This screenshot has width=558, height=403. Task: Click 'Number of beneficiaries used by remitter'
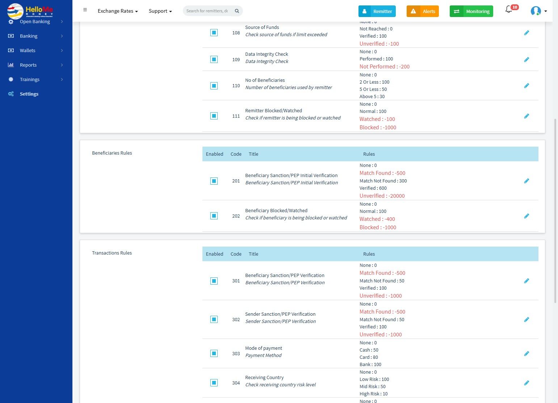point(289,88)
